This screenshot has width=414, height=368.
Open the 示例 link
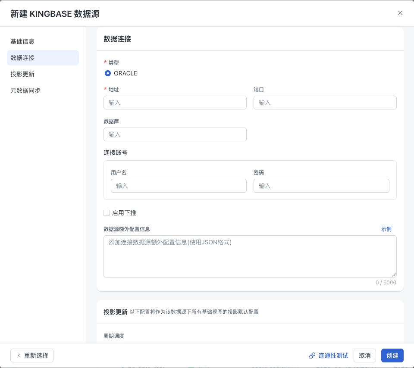tap(386, 229)
